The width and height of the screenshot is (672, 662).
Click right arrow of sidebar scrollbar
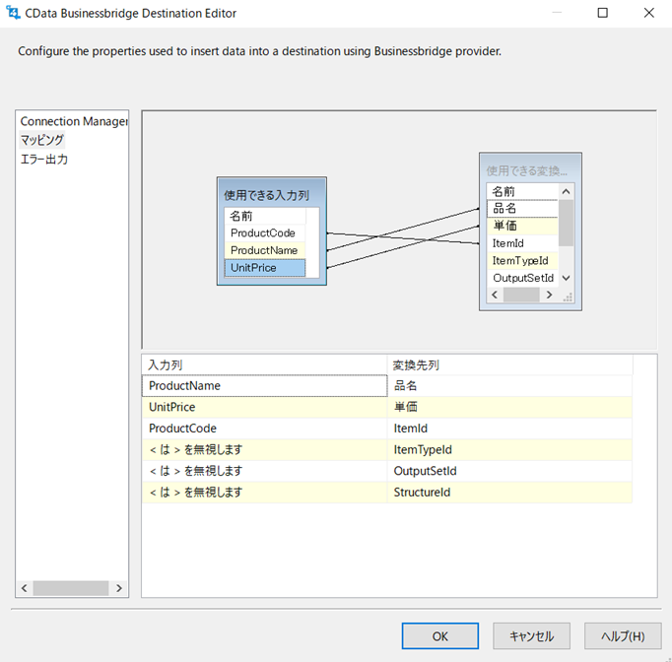pos(119,588)
